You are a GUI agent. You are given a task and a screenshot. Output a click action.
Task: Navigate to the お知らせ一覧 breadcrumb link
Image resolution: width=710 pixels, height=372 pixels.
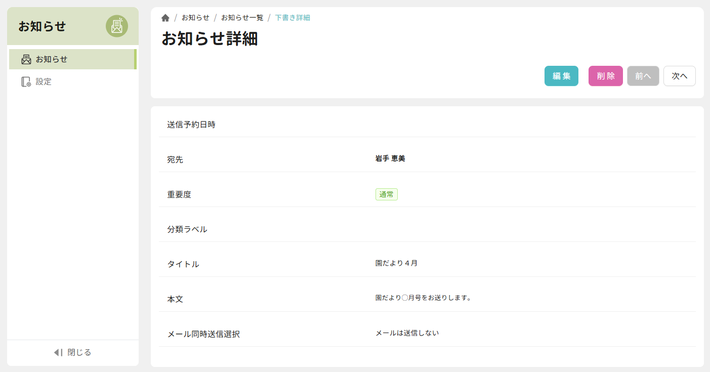click(x=242, y=18)
